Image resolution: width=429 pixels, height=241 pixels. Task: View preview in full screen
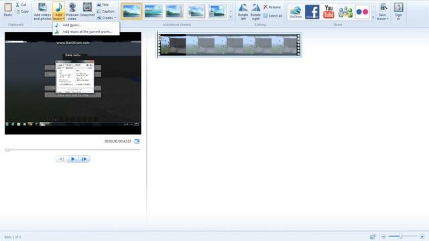tap(137, 141)
